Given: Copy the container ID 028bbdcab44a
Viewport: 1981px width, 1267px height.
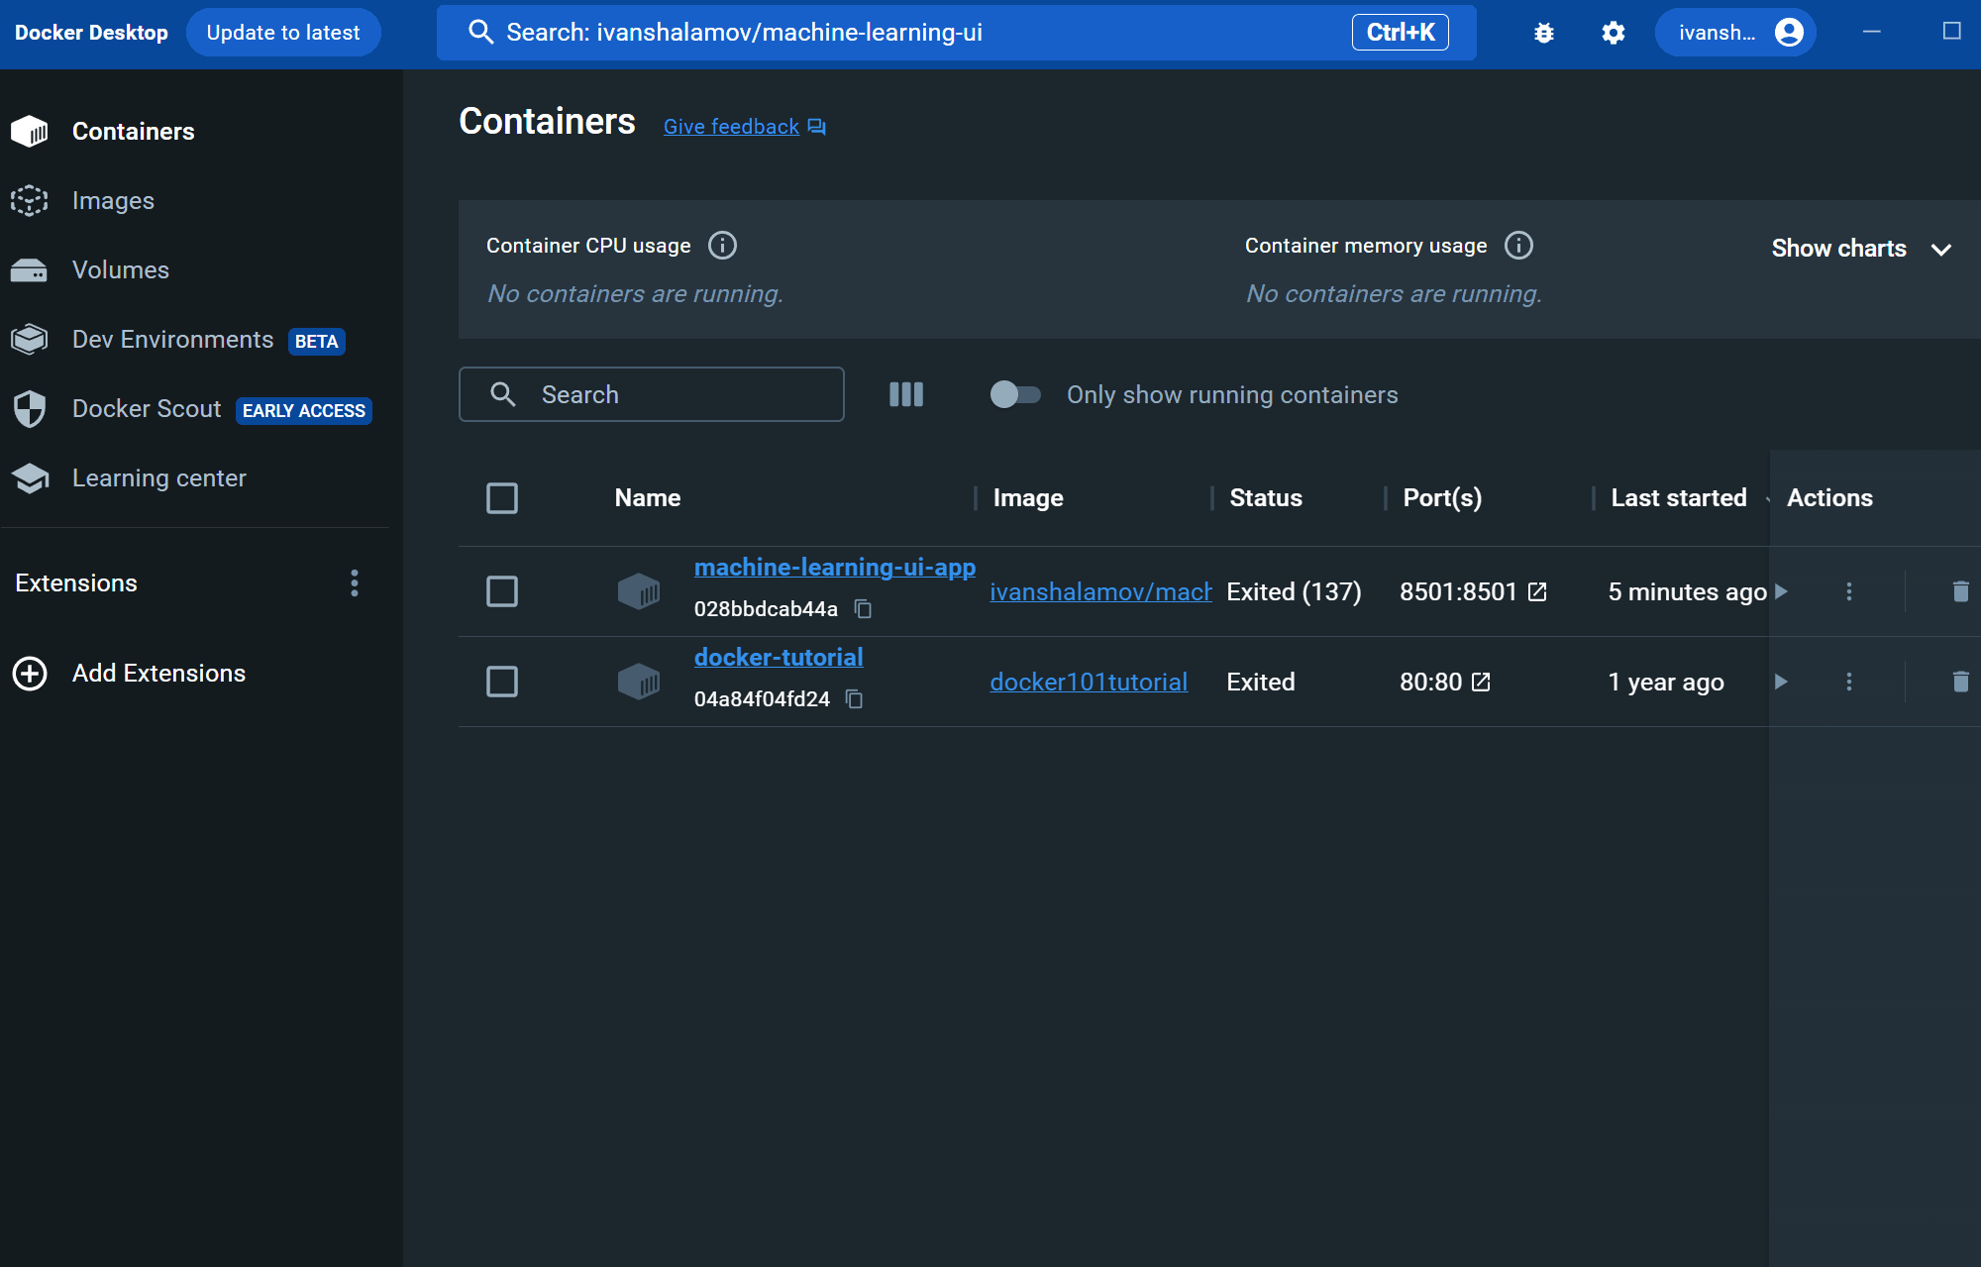Looking at the screenshot, I should [x=862, y=609].
